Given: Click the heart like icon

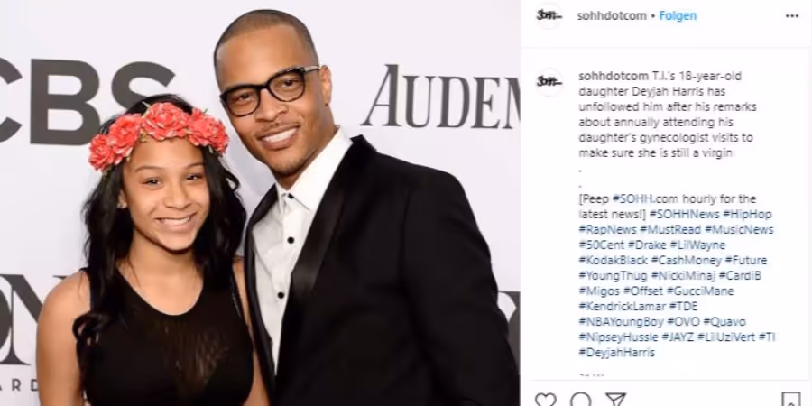Looking at the screenshot, I should pyautogui.click(x=545, y=400).
